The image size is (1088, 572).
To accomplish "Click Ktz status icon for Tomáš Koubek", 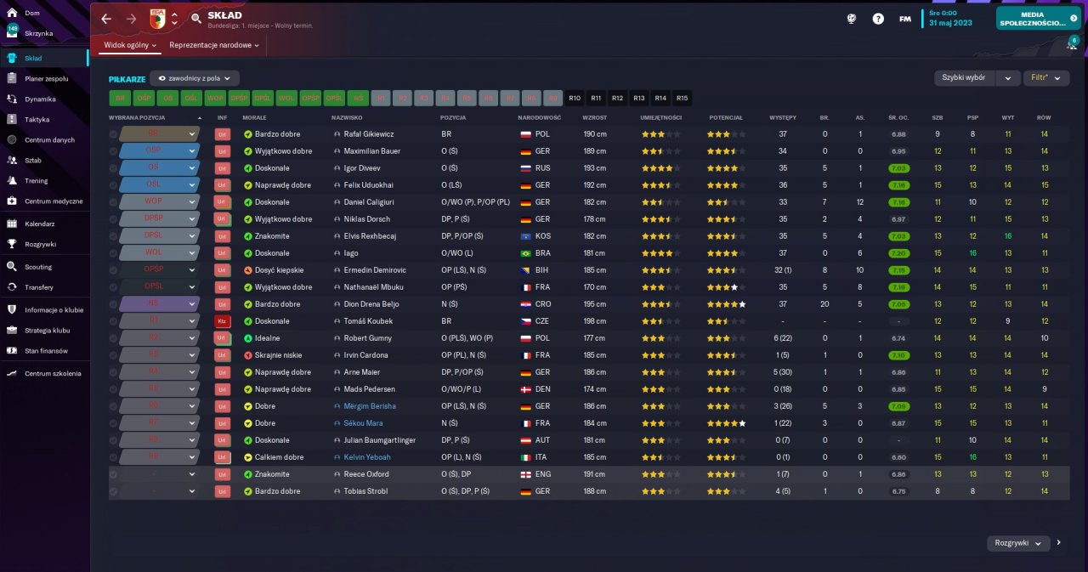I will (223, 321).
